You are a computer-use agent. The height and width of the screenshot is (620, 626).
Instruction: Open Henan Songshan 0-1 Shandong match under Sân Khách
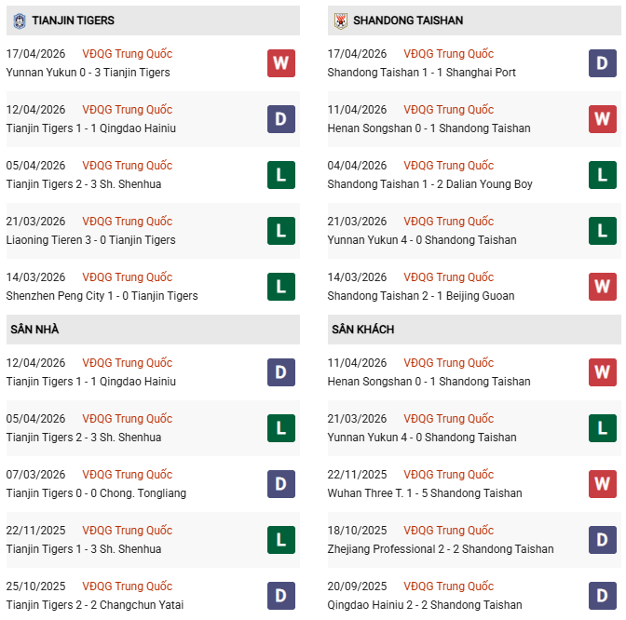429,382
